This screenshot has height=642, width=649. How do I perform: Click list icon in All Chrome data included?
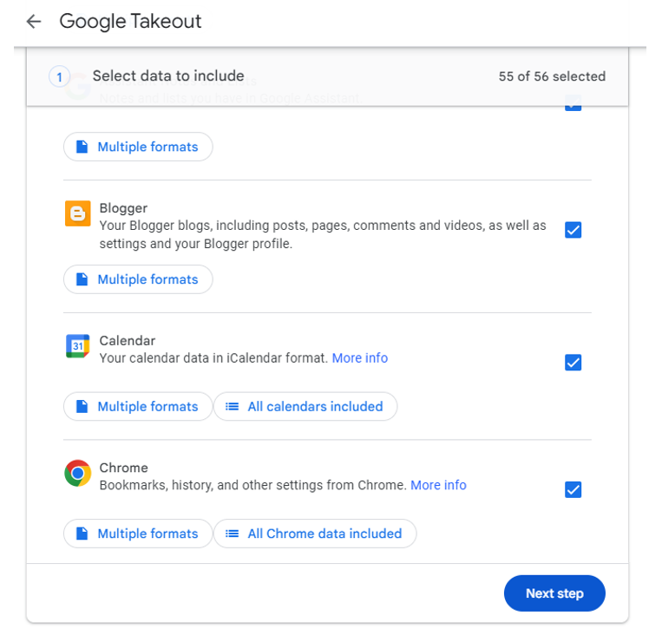click(232, 534)
